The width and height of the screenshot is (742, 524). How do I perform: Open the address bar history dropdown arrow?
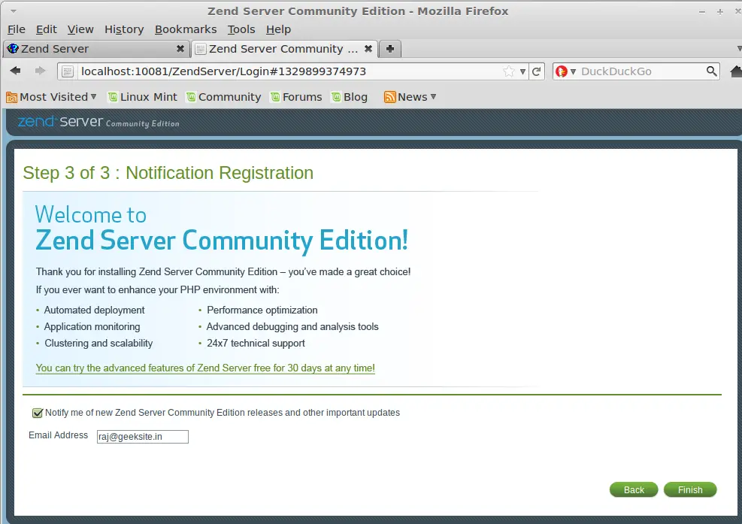coord(522,72)
